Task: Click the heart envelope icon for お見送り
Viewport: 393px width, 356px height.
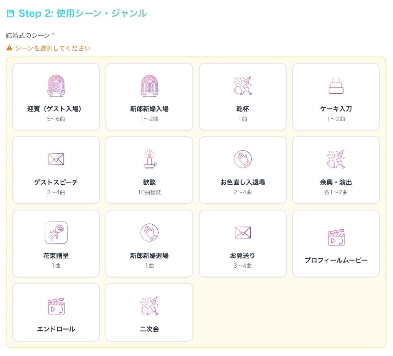Action: pos(243,232)
